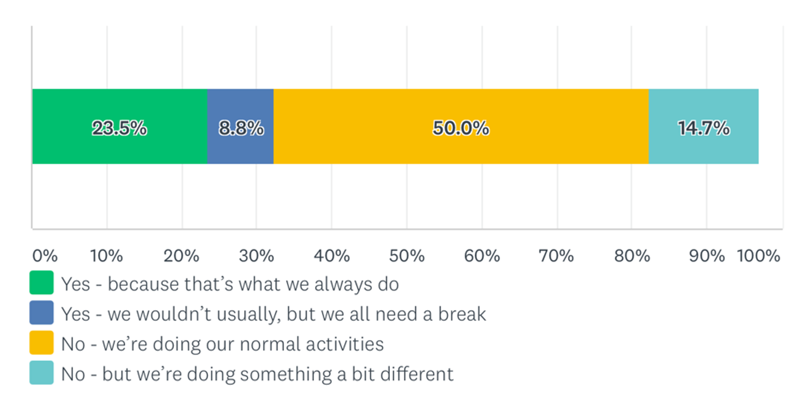
Task: Click the teal legend swatch
Action: 41,372
